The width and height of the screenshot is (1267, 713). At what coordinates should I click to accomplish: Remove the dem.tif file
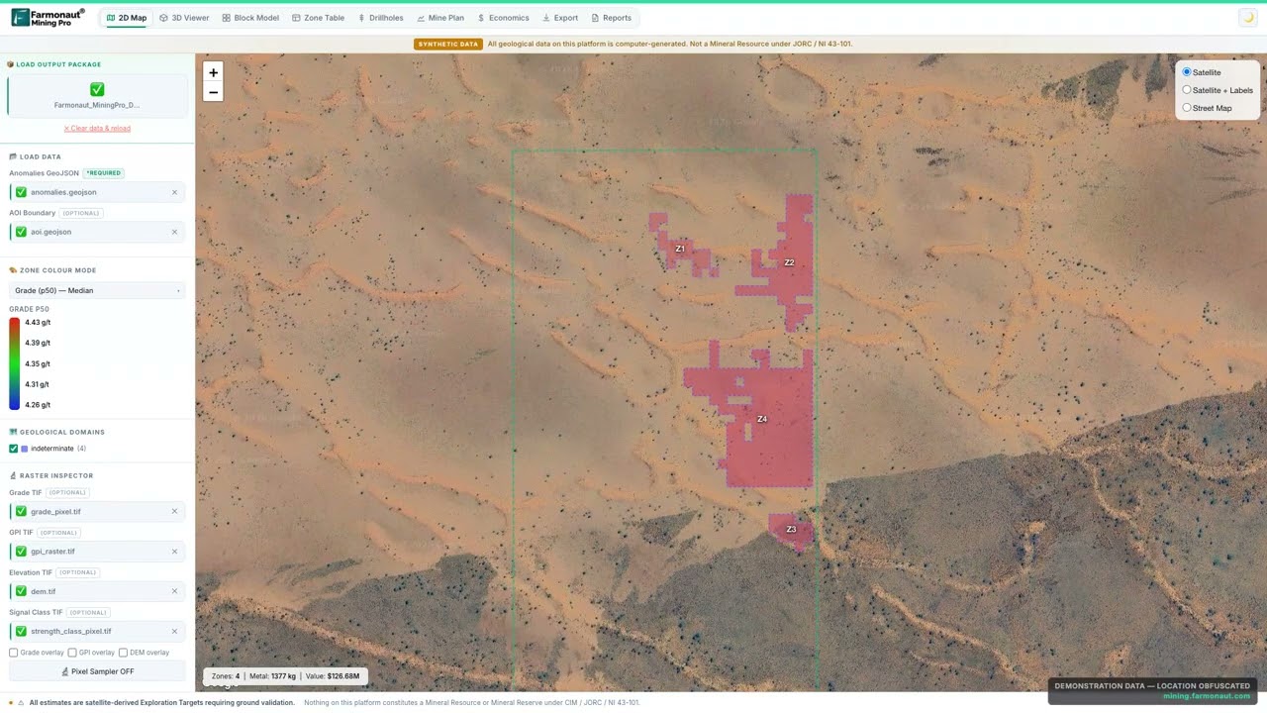pos(174,591)
